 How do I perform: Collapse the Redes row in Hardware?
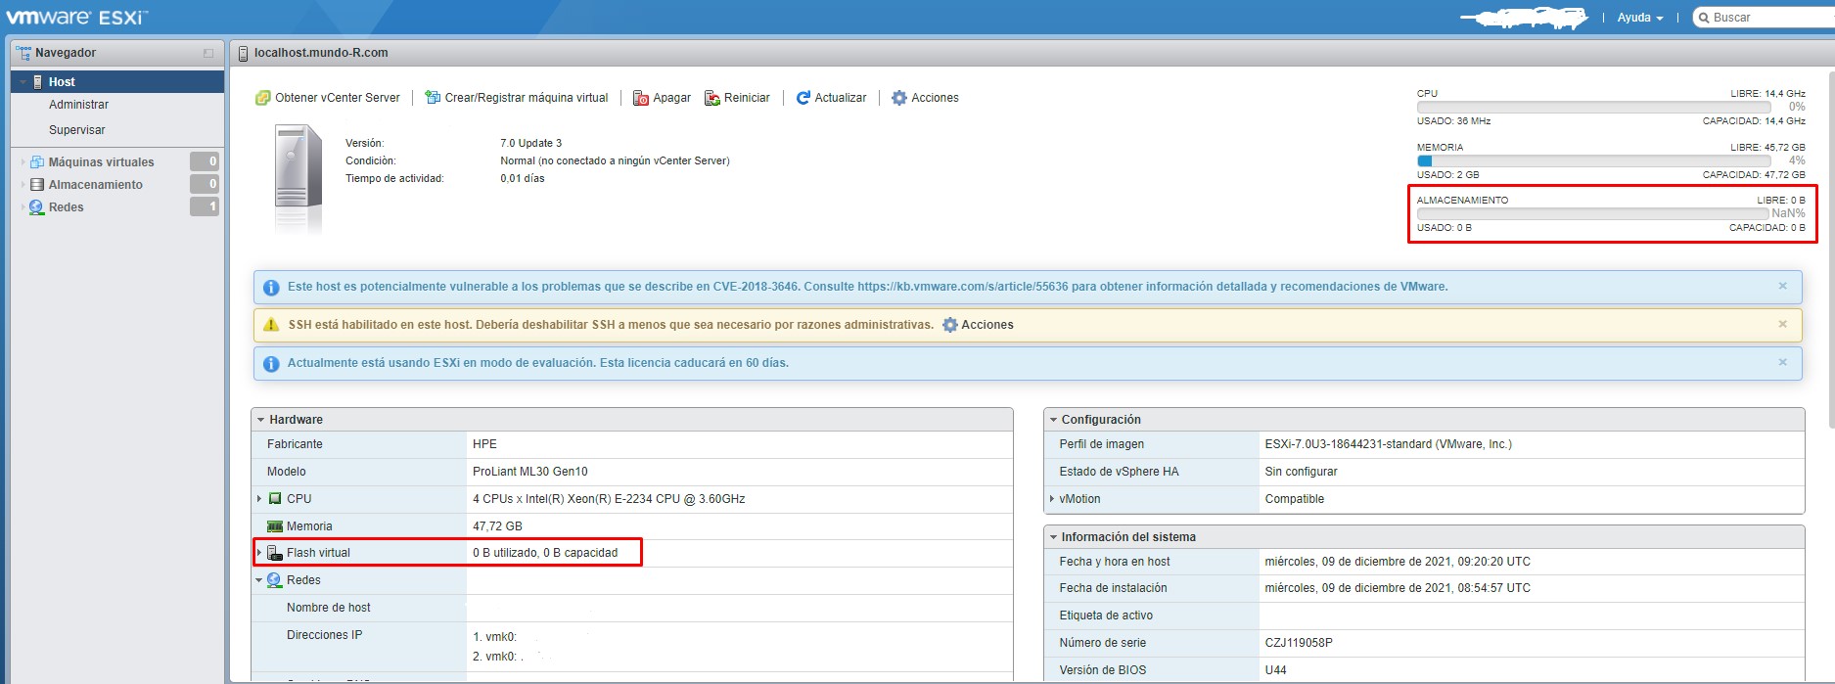pos(259,580)
